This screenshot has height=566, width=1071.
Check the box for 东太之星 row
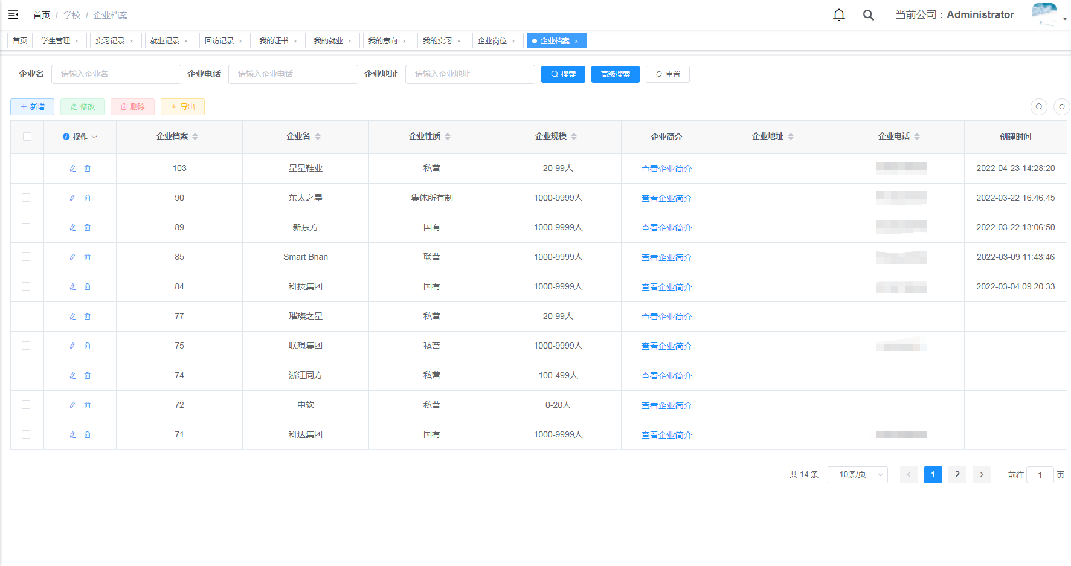point(26,198)
